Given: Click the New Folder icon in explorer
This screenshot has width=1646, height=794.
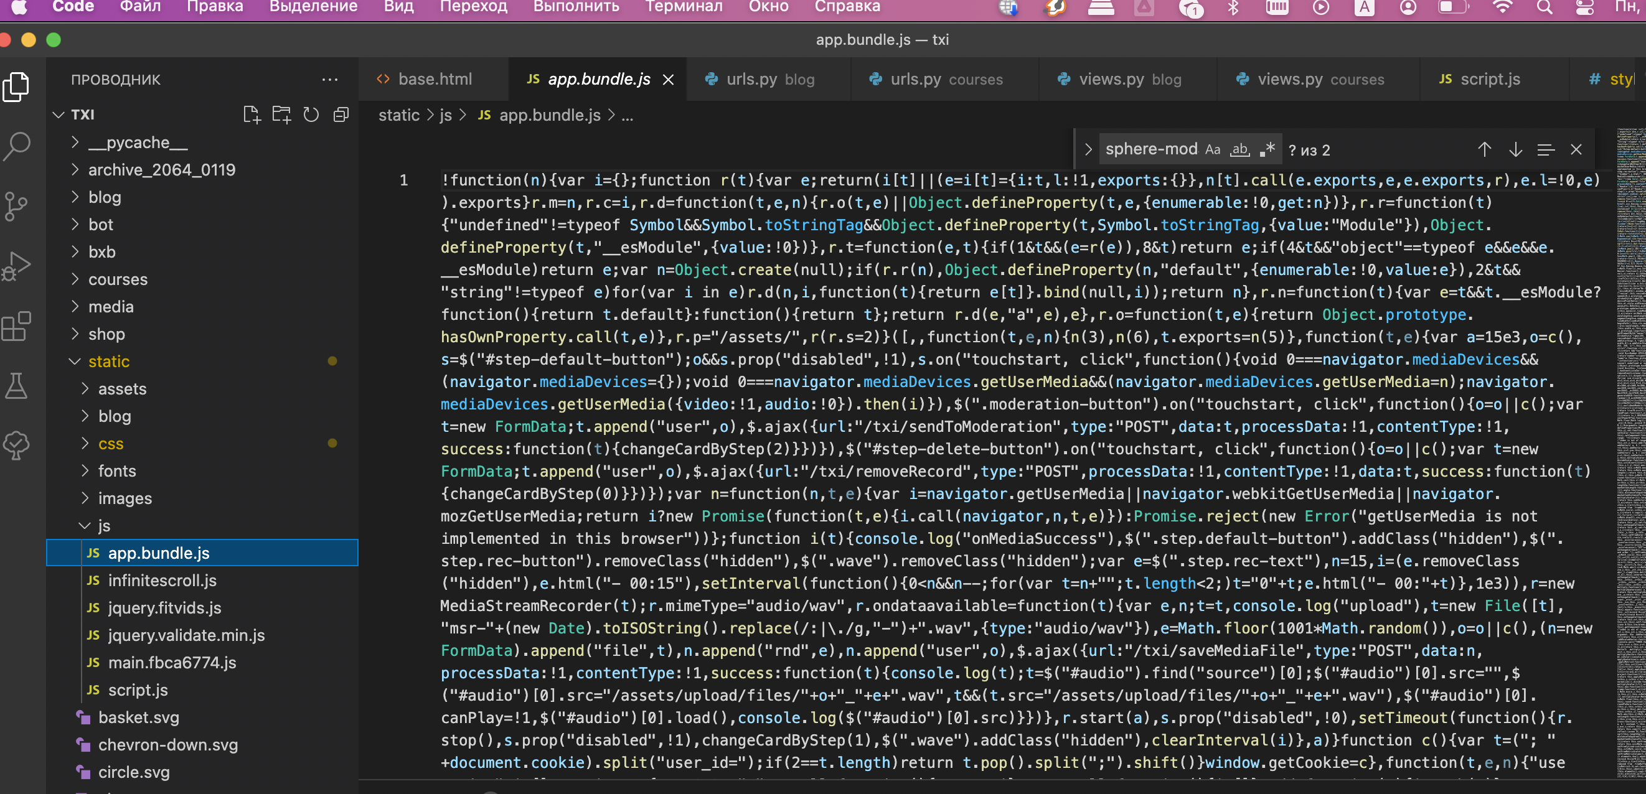Looking at the screenshot, I should coord(281,115).
